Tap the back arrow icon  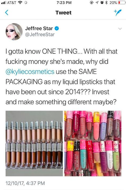coord(7,12)
